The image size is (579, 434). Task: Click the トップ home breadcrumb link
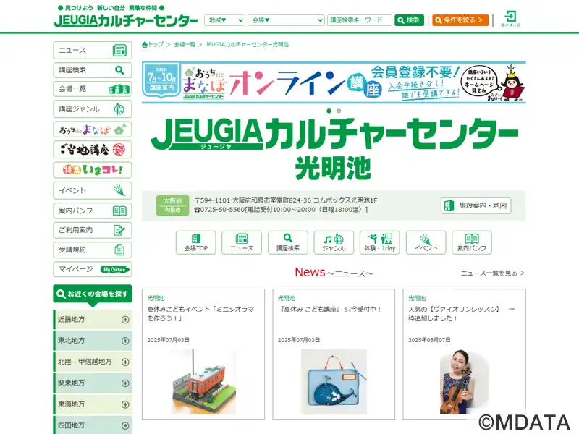point(153,44)
